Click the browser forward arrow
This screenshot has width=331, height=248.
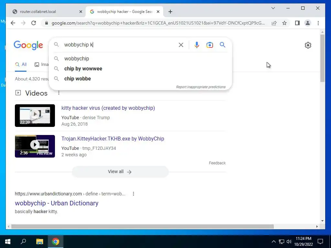[x=23, y=23]
